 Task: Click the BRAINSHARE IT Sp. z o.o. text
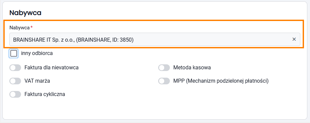[x=44, y=40]
